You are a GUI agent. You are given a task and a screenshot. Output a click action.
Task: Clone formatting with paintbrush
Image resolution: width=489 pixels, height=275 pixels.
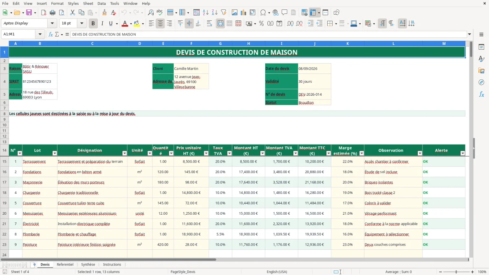click(x=104, y=13)
